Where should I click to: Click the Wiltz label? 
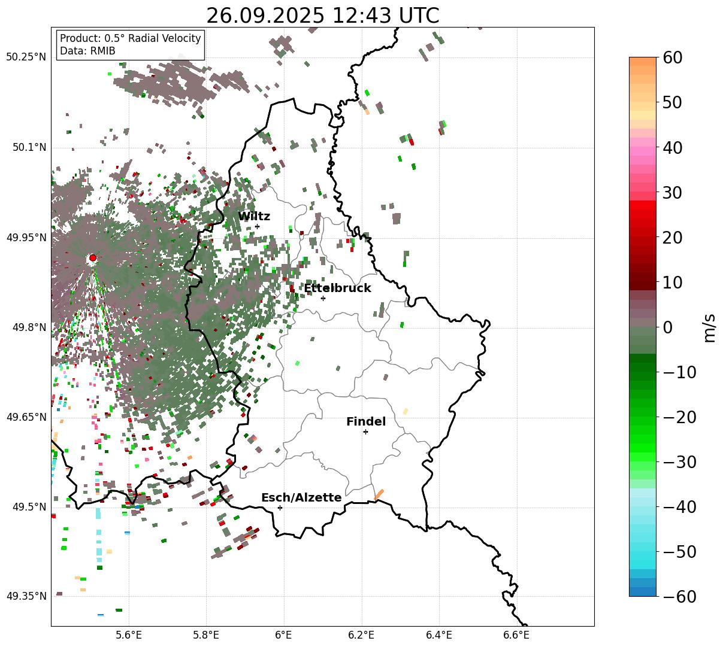click(254, 216)
